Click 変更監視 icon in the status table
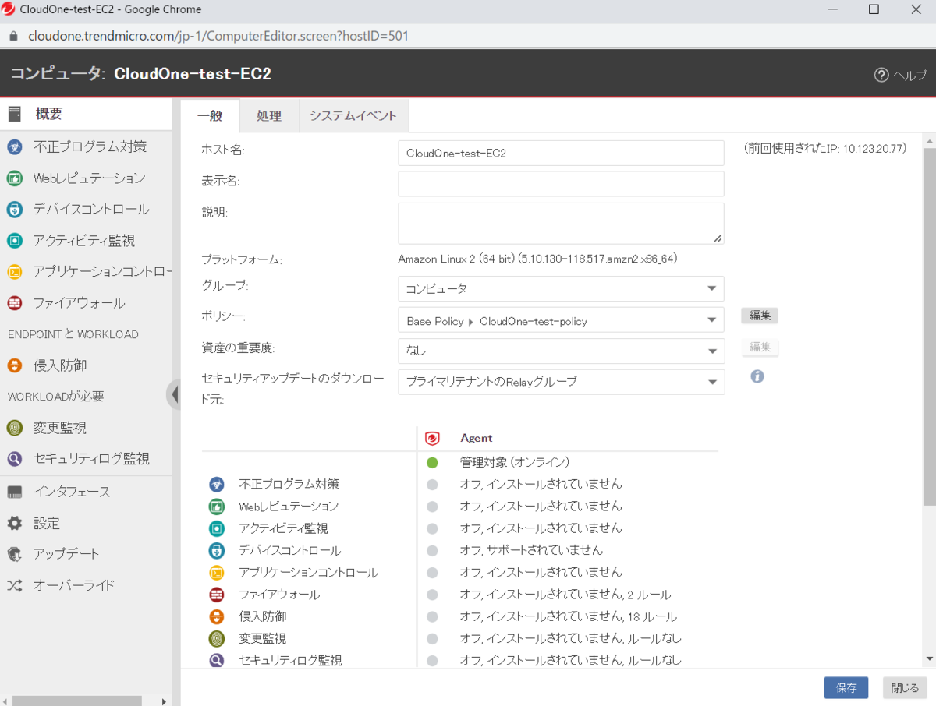This screenshot has height=706, width=936. (x=217, y=638)
